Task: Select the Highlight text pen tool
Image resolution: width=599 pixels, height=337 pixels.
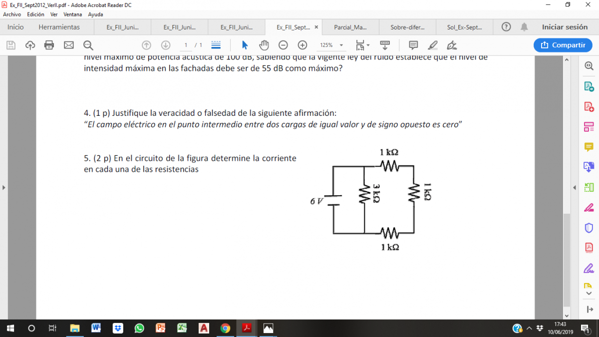Action: pyautogui.click(x=433, y=45)
